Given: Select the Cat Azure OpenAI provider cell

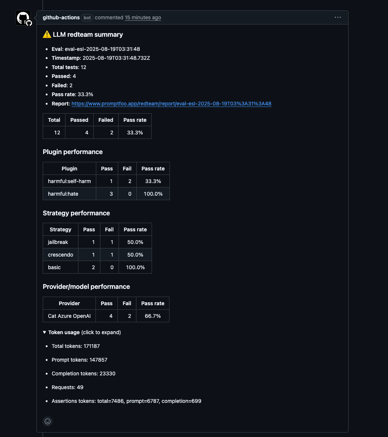Looking at the screenshot, I should [69, 316].
